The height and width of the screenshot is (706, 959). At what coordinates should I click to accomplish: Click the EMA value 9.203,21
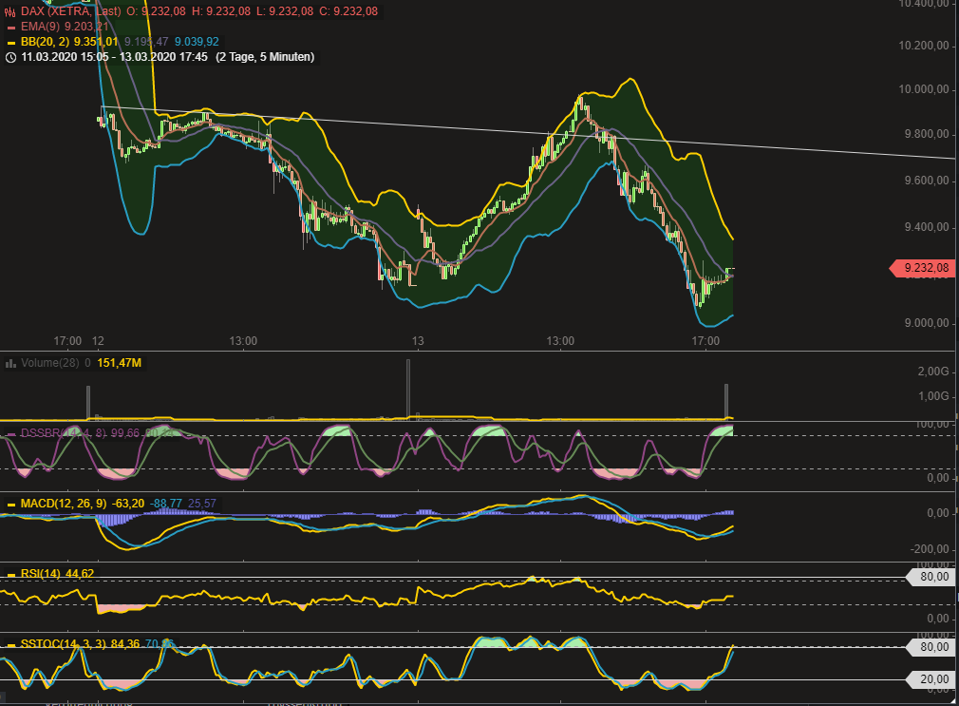[86, 27]
